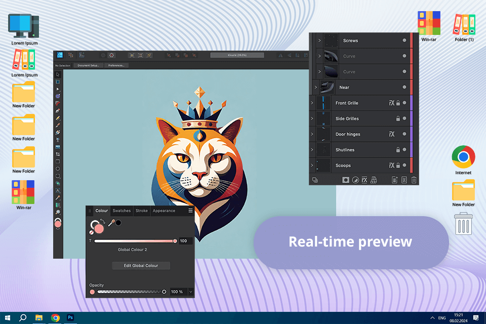The height and width of the screenshot is (324, 486).
Task: Expand the Shutlines layer
Action: (x=312, y=149)
